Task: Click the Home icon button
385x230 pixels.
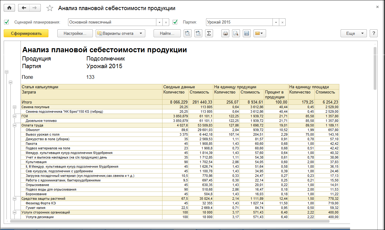Action: (x=9, y=8)
